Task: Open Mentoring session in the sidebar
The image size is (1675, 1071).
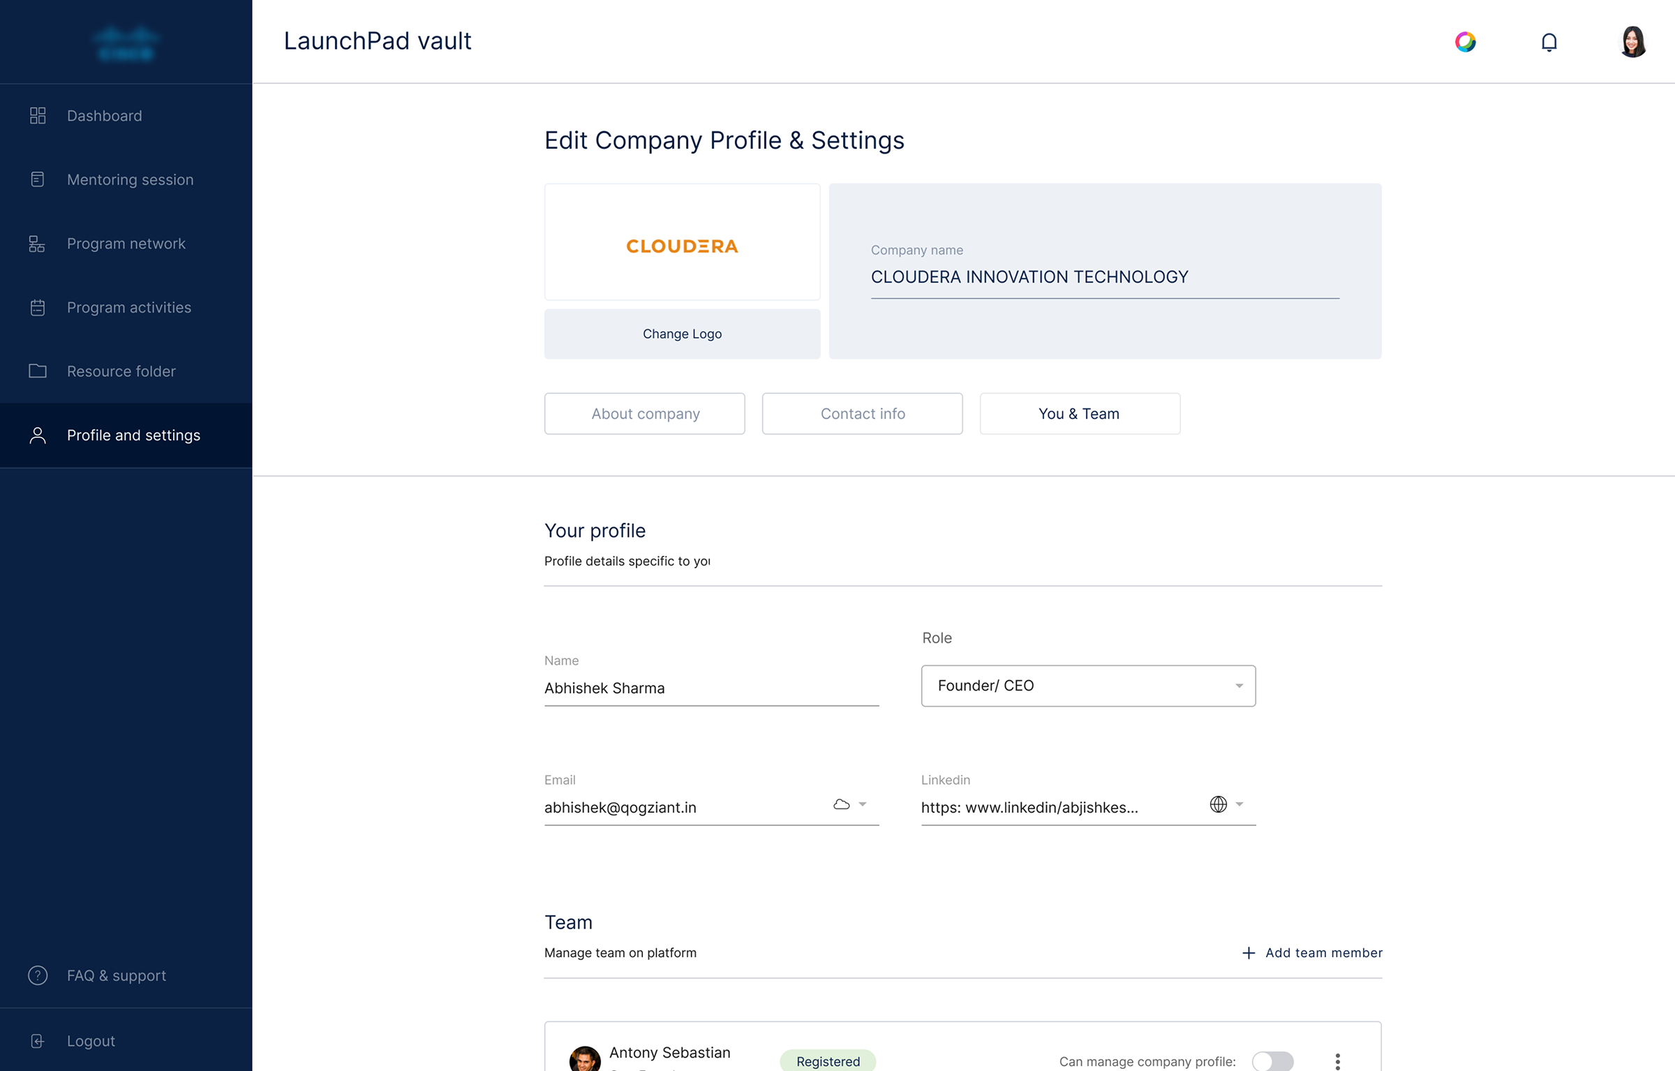Action: pyautogui.click(x=126, y=179)
